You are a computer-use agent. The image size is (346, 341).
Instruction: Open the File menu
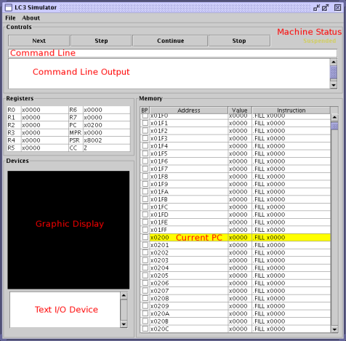coord(10,18)
